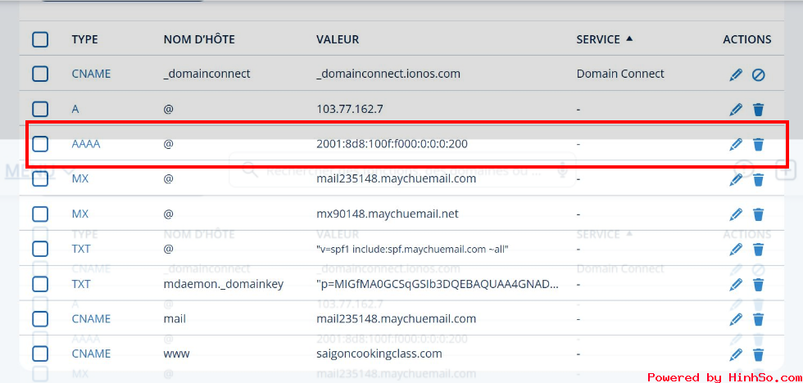Screen dimensions: 803x383
Task: Edit the mdaemon._domainkey TXT record
Action: click(736, 284)
